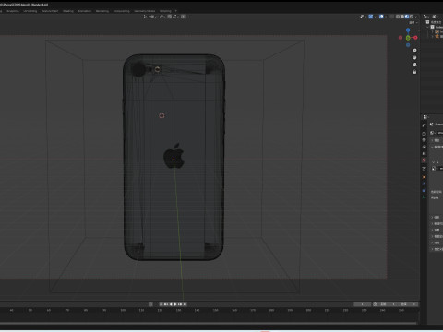Screen dimensions: 443x332
Task: Expand the gizmo options dropdown arrow
Action: [x=376, y=17]
